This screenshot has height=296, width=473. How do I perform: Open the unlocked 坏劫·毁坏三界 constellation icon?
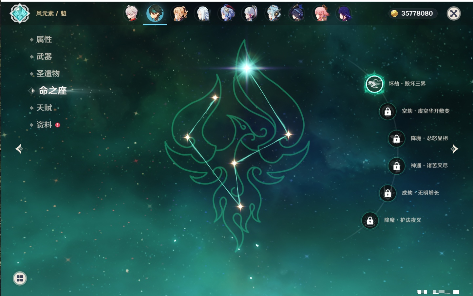point(374,84)
